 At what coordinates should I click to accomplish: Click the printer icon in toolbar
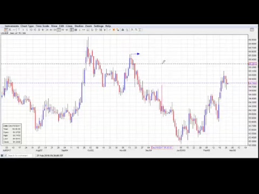(x=122, y=30)
